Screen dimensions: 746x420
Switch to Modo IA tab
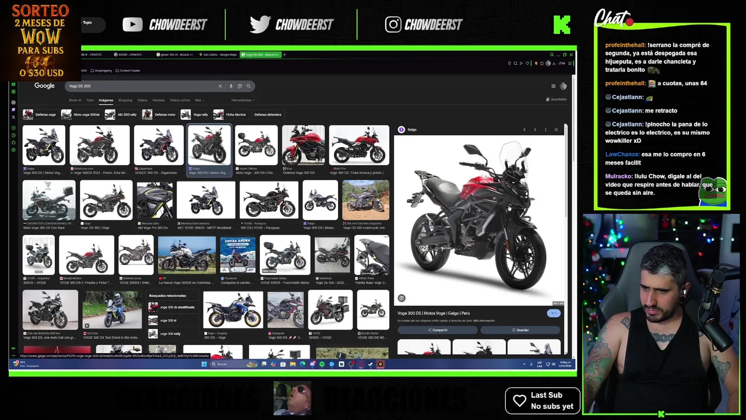click(75, 100)
